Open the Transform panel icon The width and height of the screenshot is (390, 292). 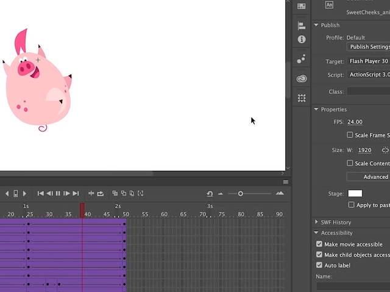click(302, 98)
